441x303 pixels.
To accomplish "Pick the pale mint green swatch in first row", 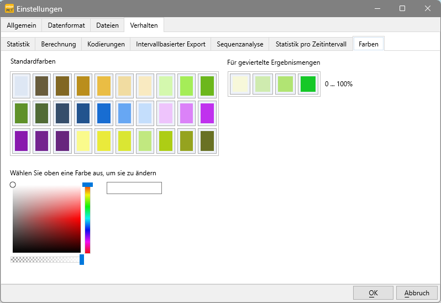I will pos(166,86).
